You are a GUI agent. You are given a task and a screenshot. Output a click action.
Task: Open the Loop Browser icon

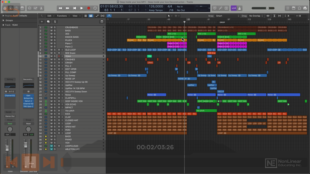pos(299,8)
